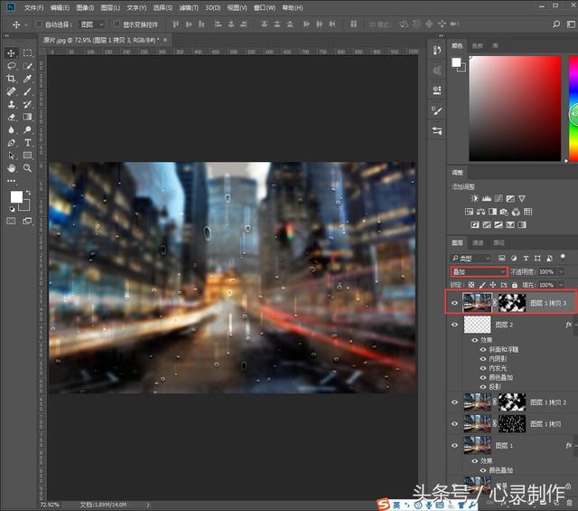
Task: Select the Zoom magnifier tool
Action: (28, 168)
